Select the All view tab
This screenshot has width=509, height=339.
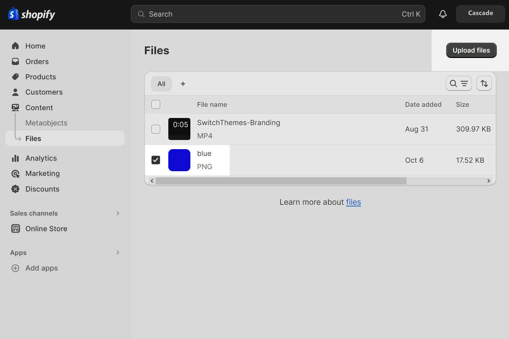click(x=162, y=84)
